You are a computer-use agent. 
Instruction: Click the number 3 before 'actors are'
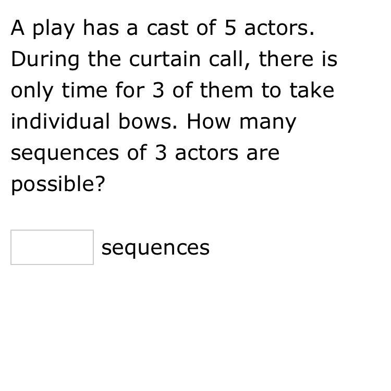161,153
